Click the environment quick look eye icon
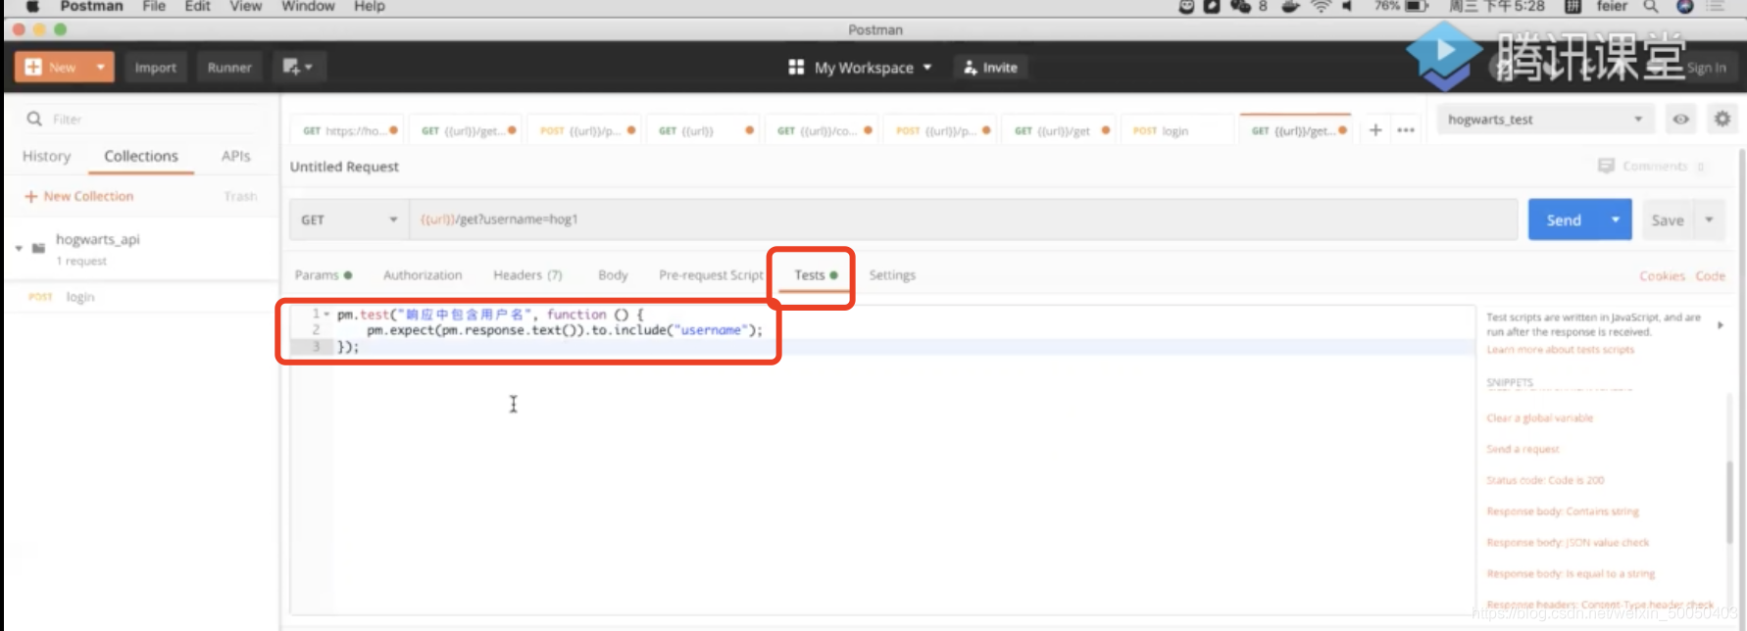Viewport: 1747px width, 631px height. coord(1680,120)
